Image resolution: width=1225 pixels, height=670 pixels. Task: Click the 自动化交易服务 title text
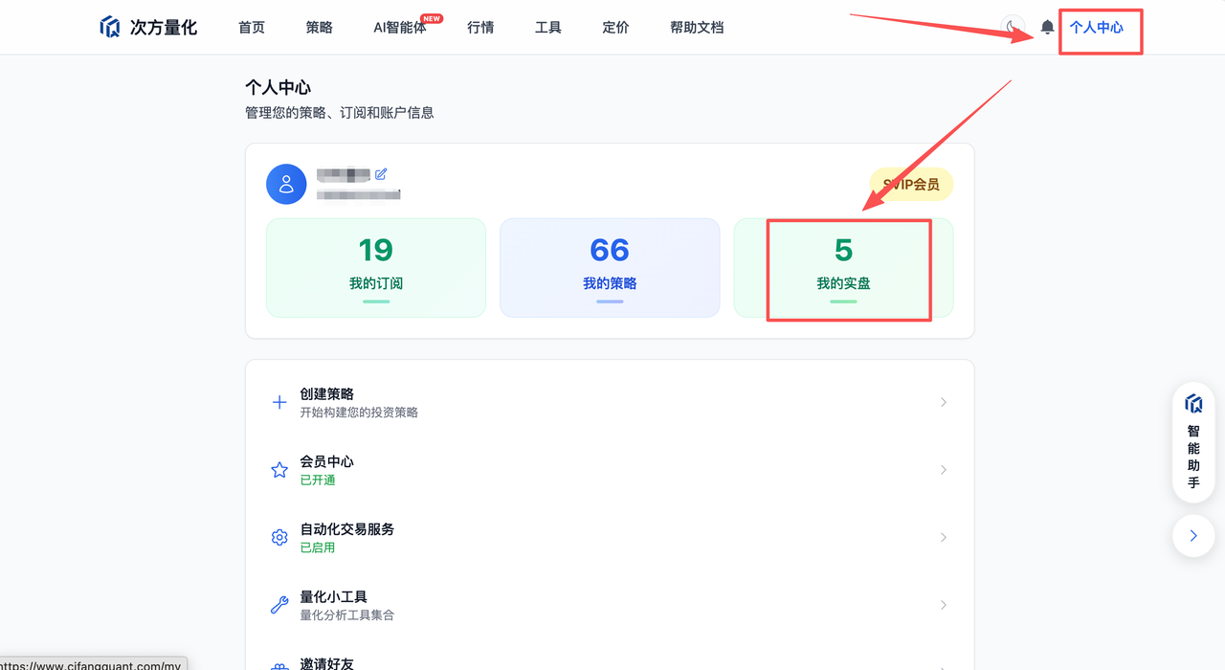(x=347, y=529)
